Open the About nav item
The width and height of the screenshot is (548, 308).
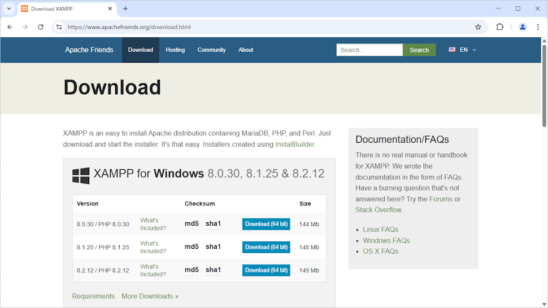pos(246,50)
